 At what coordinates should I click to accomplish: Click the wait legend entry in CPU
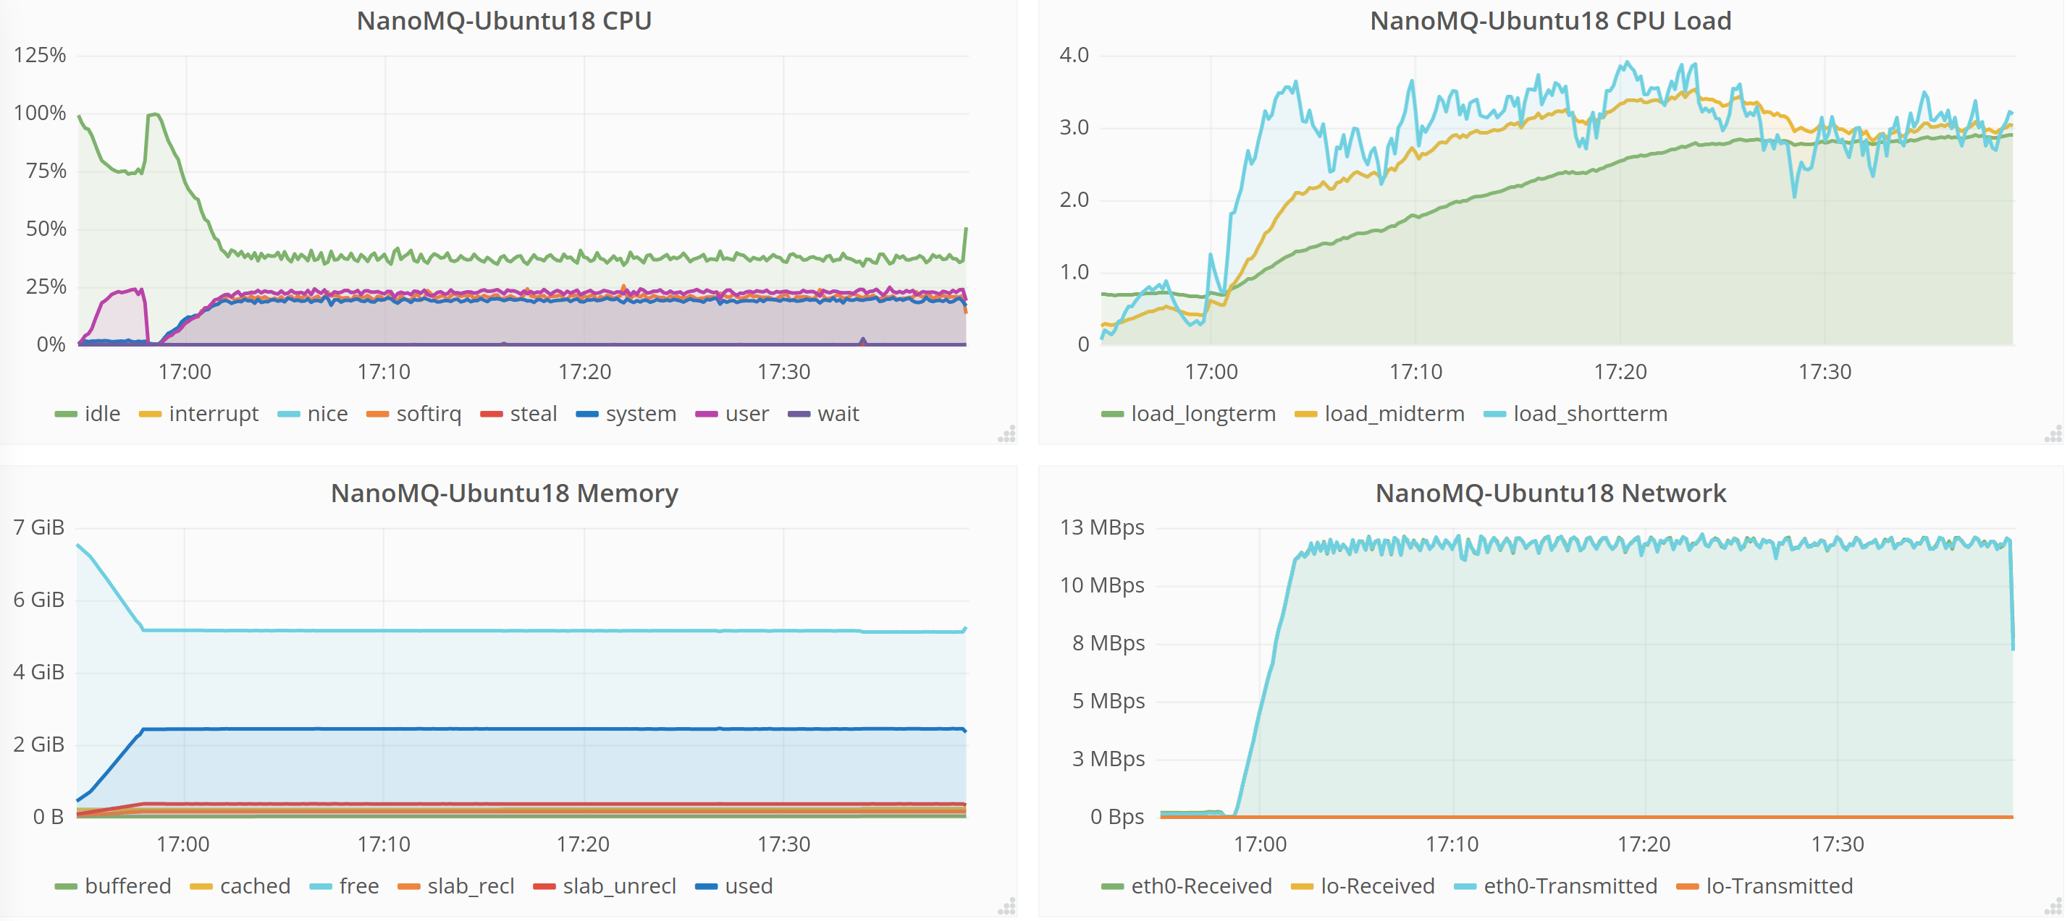tap(837, 415)
